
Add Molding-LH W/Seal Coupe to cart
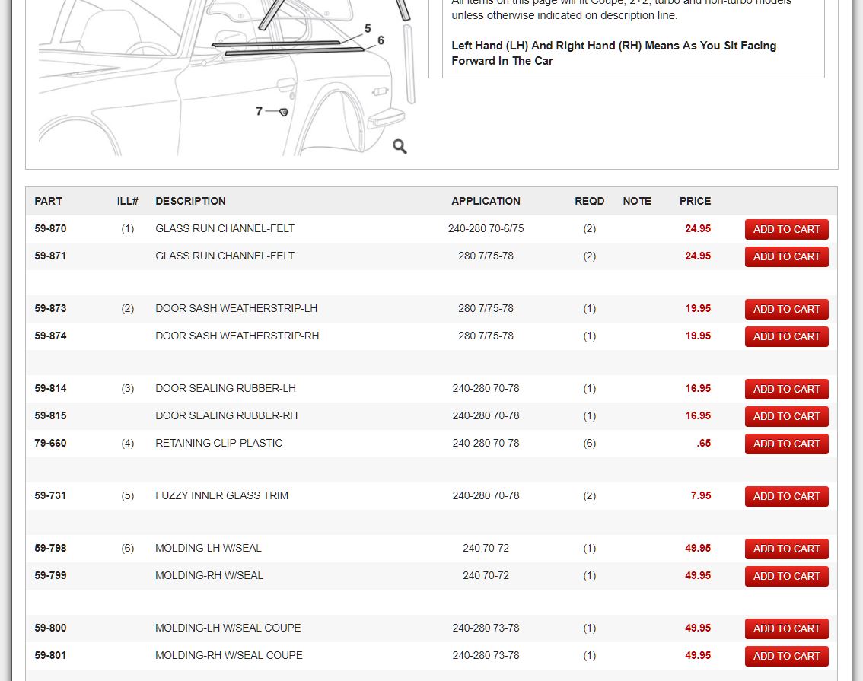786,628
